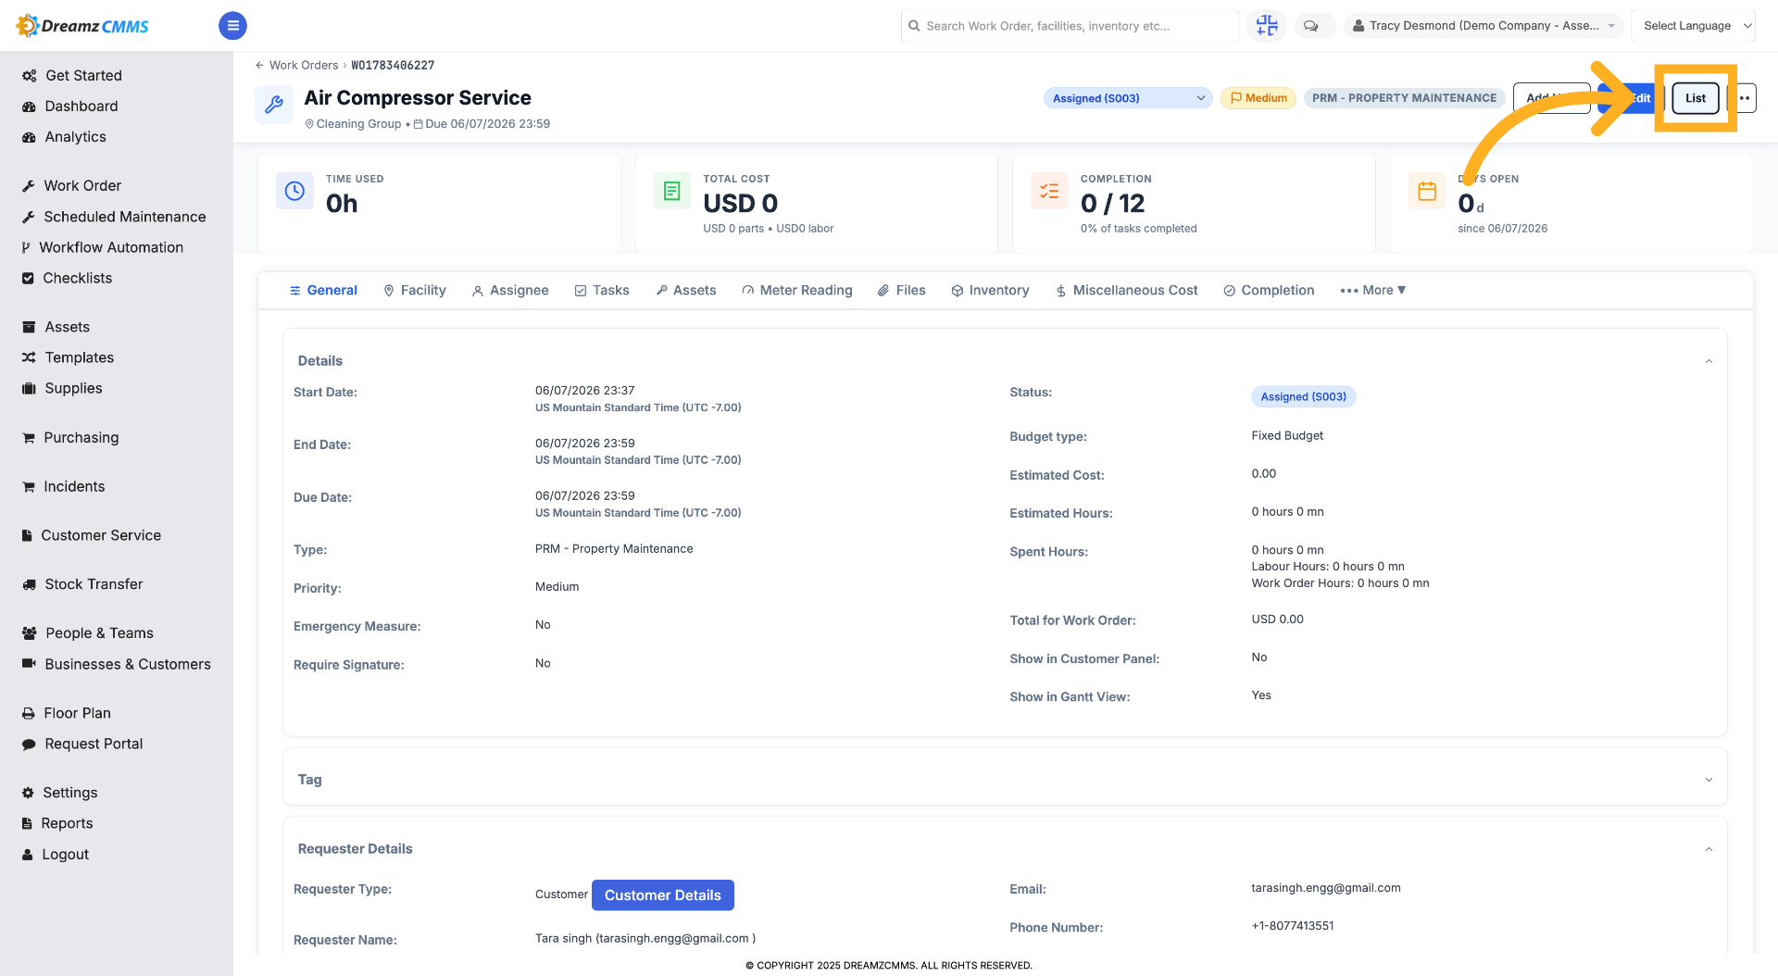
Task: Click the Days Open calendar icon
Action: (1427, 191)
